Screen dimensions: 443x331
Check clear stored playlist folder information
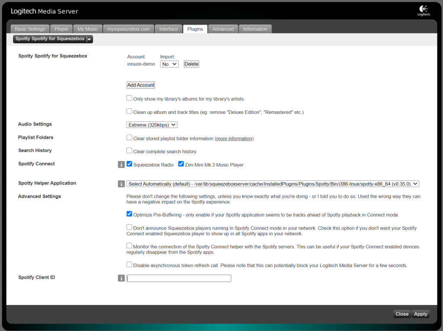pos(129,138)
